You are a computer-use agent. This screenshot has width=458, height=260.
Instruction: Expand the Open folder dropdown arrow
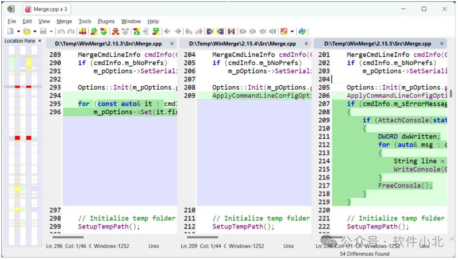(34, 31)
